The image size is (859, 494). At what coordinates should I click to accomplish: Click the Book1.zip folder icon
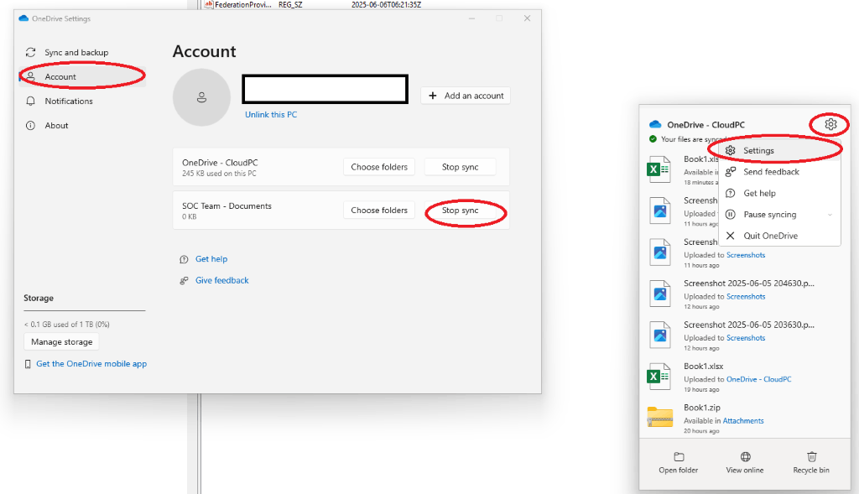click(660, 417)
